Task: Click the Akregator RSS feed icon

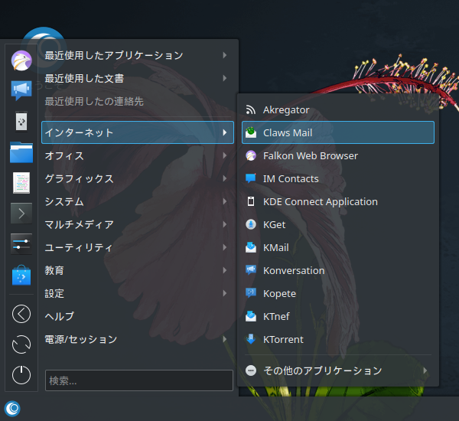Action: pos(251,110)
